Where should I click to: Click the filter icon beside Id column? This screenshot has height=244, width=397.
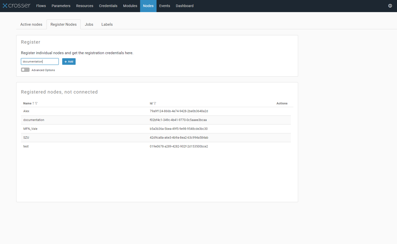click(155, 103)
